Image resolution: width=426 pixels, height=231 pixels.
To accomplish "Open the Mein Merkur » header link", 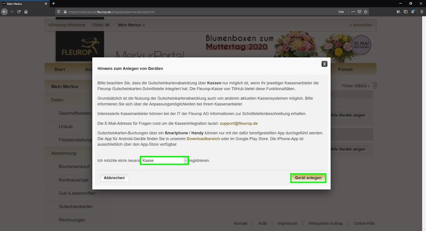I will click(131, 25).
